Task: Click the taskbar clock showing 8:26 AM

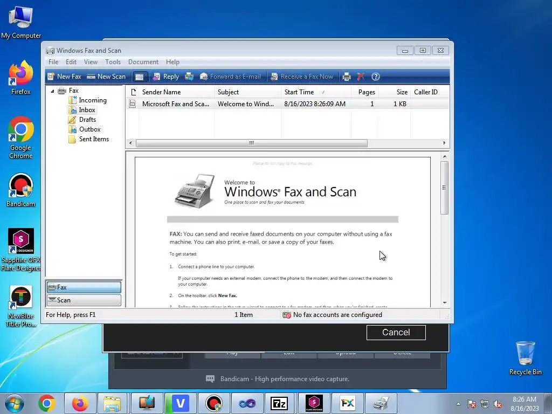Action: [x=525, y=404]
